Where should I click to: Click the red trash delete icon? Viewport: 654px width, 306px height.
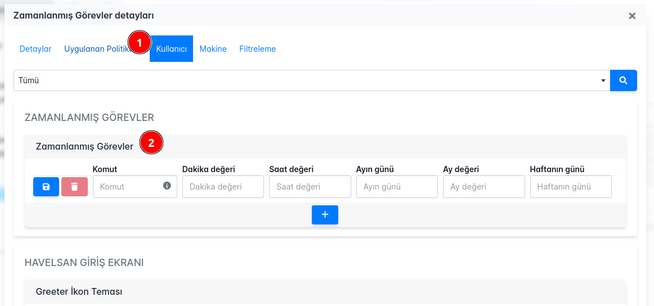(x=74, y=187)
